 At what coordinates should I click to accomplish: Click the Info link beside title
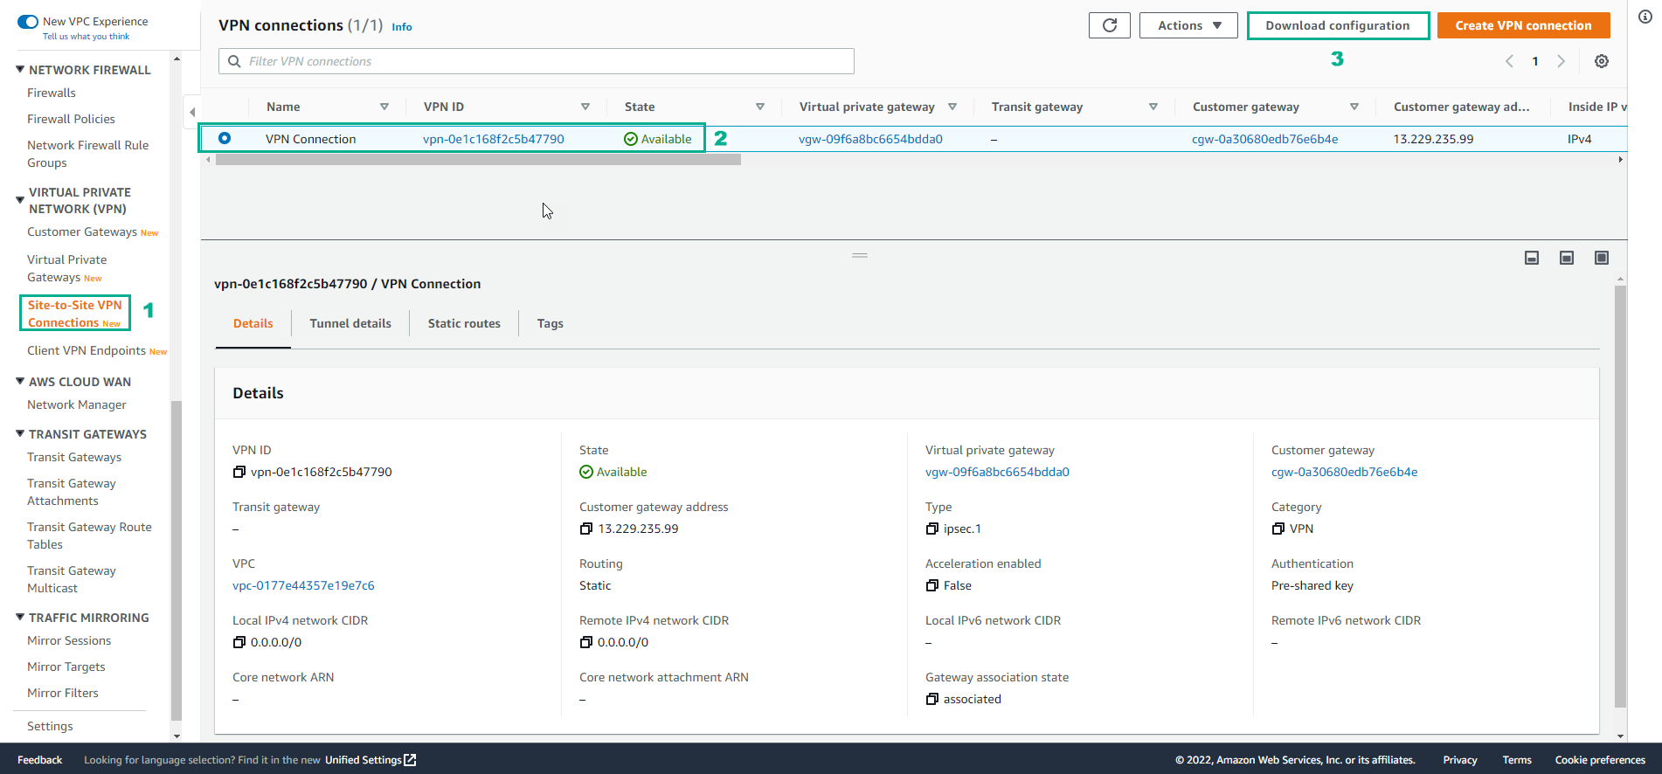click(402, 27)
